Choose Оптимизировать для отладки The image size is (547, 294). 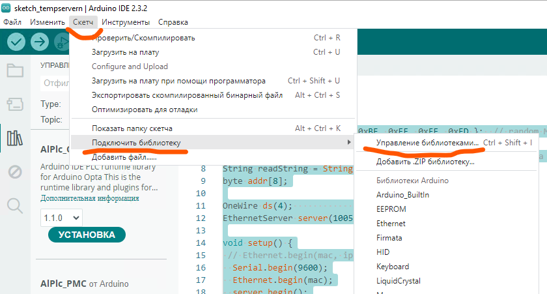pyautogui.click(x=213, y=110)
